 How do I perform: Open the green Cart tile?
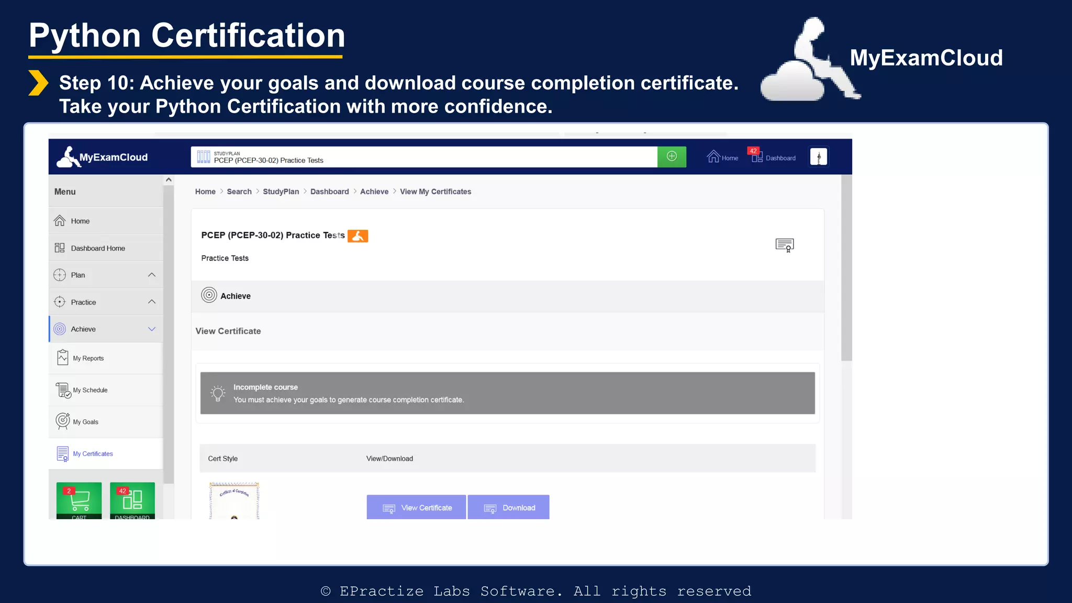pos(79,501)
